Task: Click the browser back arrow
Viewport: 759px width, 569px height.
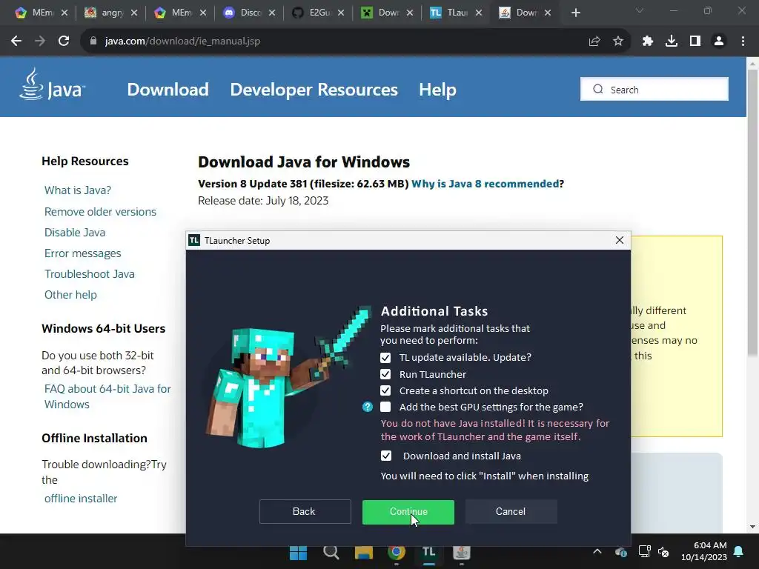Action: (16, 41)
